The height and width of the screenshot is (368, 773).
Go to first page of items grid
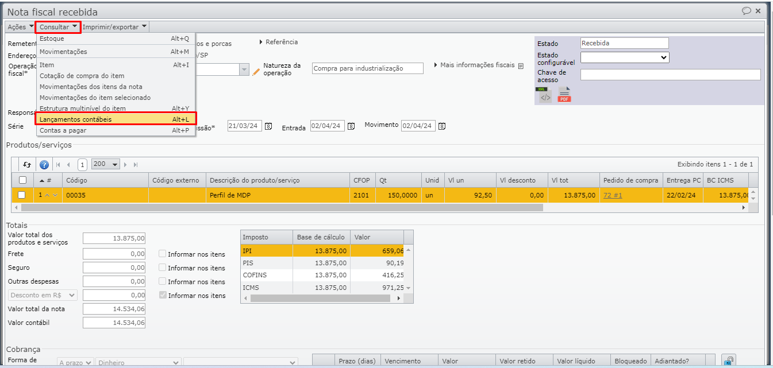(58, 164)
